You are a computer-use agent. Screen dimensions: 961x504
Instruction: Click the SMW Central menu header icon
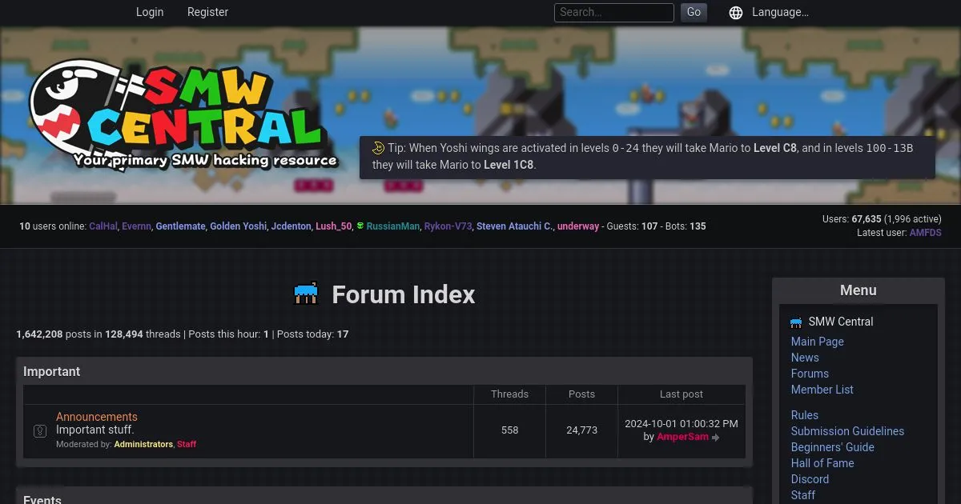796,322
